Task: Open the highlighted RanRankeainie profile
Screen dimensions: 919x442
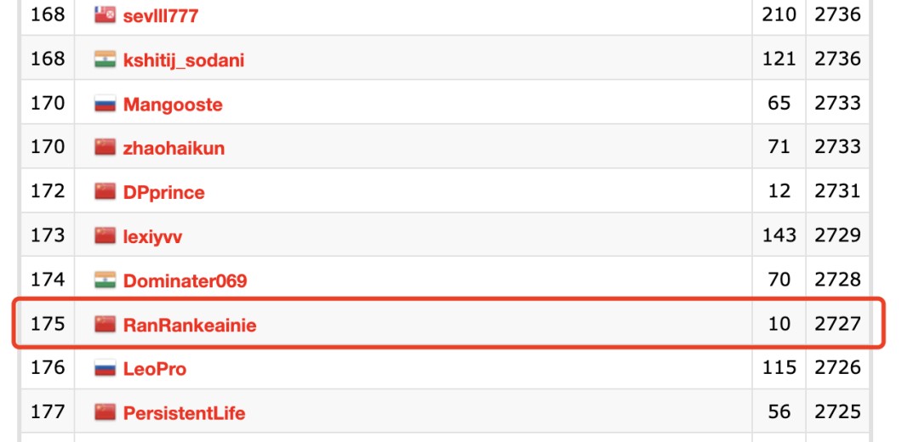Action: (189, 325)
